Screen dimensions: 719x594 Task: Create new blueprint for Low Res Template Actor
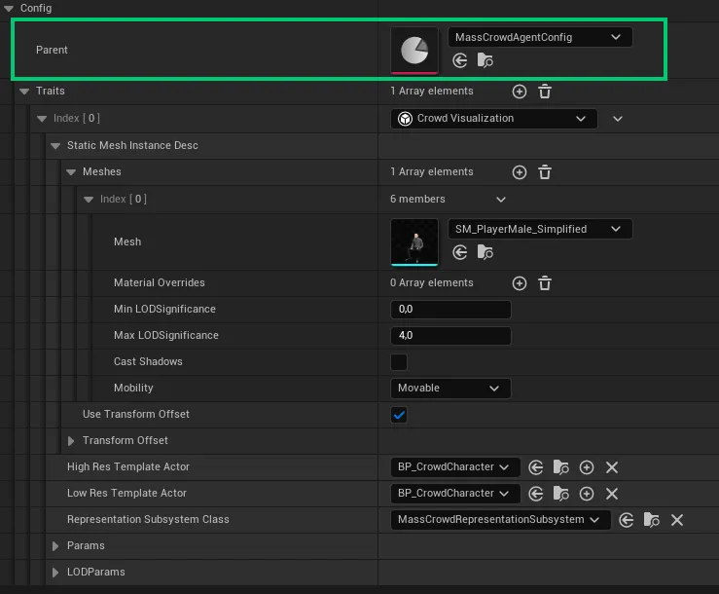click(x=587, y=494)
